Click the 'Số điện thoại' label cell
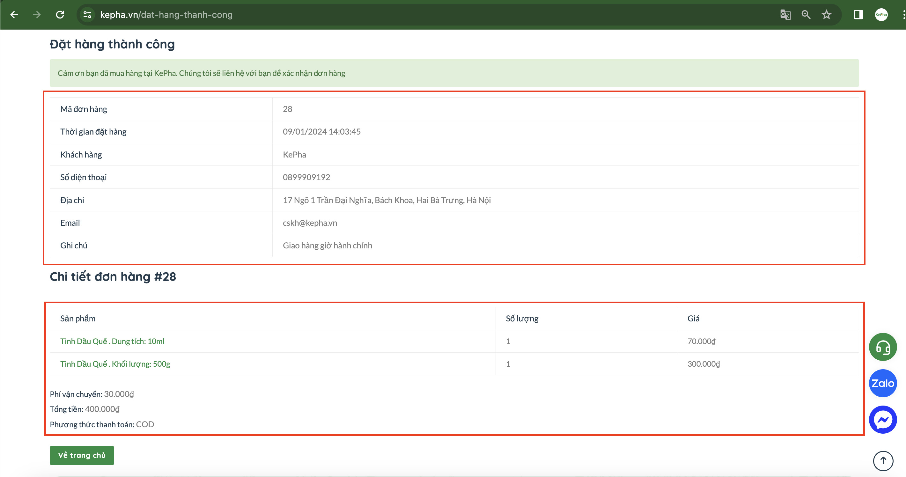 pyautogui.click(x=161, y=177)
